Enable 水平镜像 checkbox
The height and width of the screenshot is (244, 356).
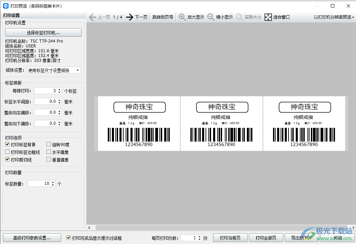click(49, 152)
